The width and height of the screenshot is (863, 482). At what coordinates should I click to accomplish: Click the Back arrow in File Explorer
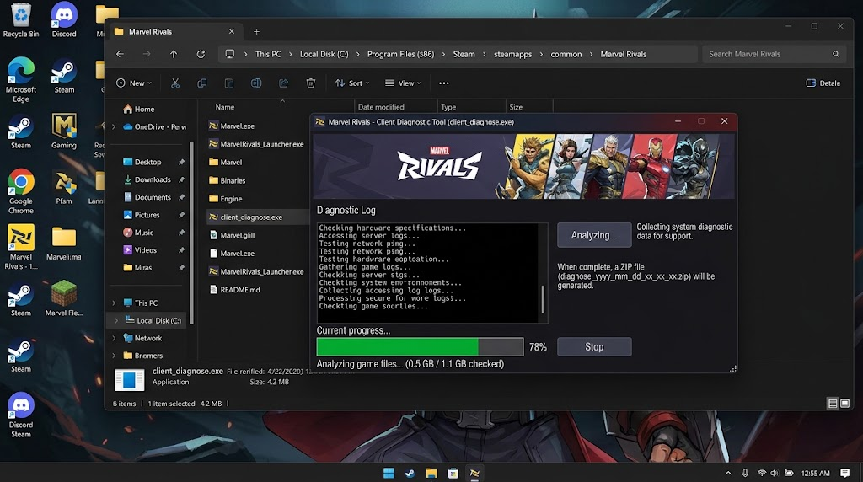point(120,54)
